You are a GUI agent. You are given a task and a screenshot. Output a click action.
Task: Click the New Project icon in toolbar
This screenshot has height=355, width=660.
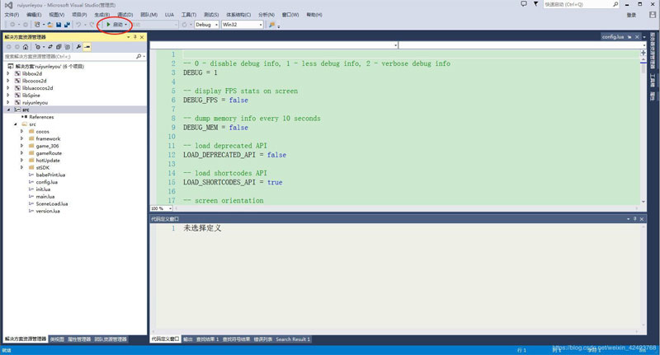[37, 25]
